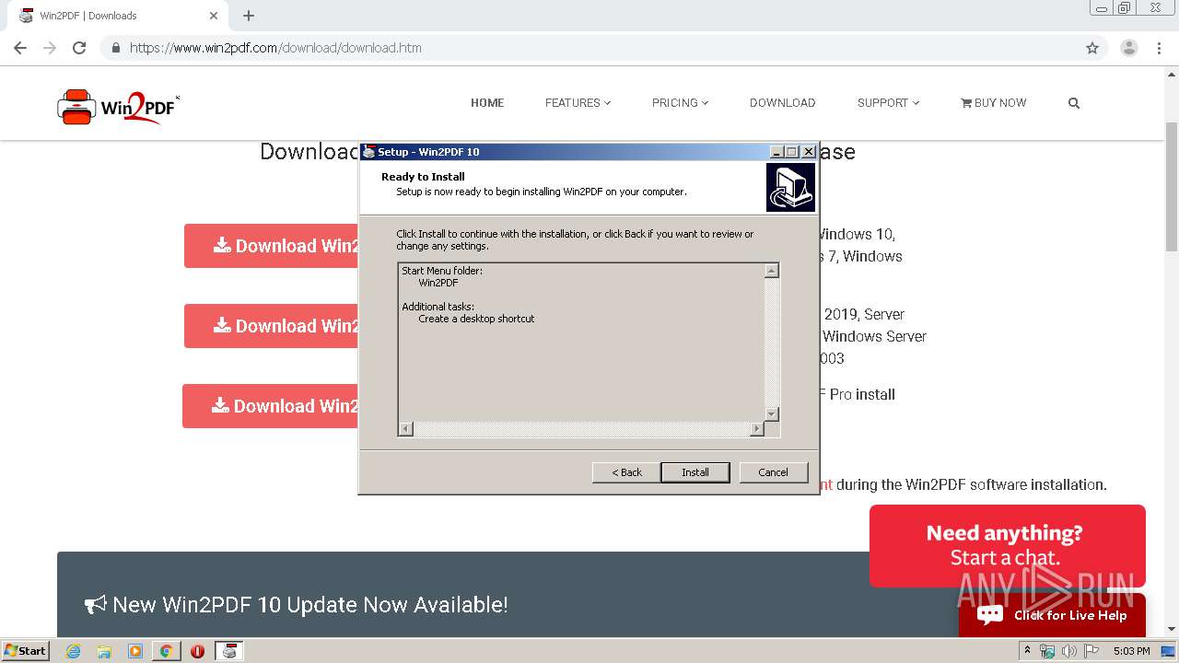The width and height of the screenshot is (1179, 663).
Task: Click the second red Download Win2PDF button
Action: [272, 326]
